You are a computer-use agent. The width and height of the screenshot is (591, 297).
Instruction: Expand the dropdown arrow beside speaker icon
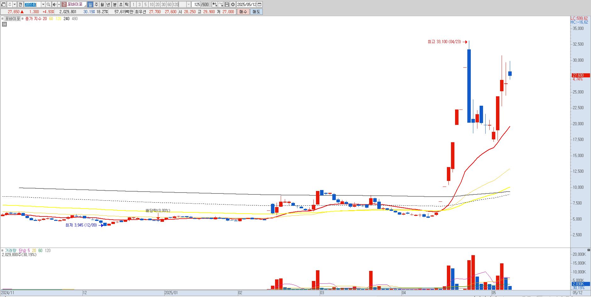(59, 4)
